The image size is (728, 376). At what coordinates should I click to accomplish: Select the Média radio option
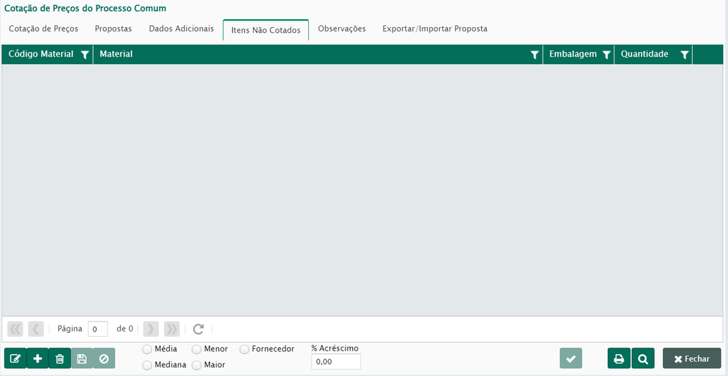pyautogui.click(x=147, y=349)
